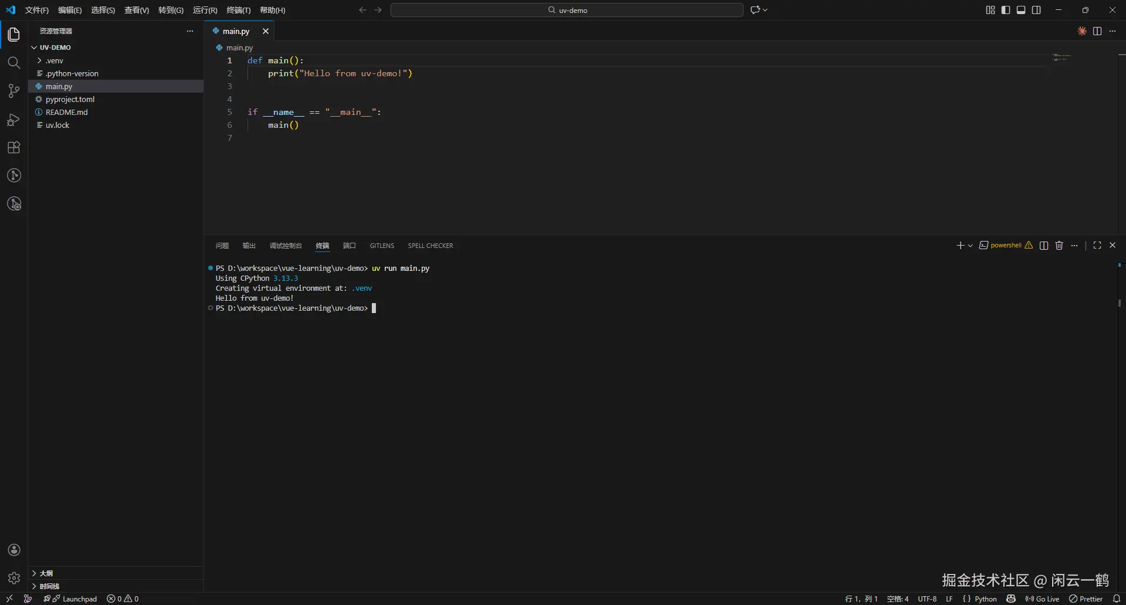Open the 终端(T) menu
The width and height of the screenshot is (1126, 605).
[x=239, y=10]
